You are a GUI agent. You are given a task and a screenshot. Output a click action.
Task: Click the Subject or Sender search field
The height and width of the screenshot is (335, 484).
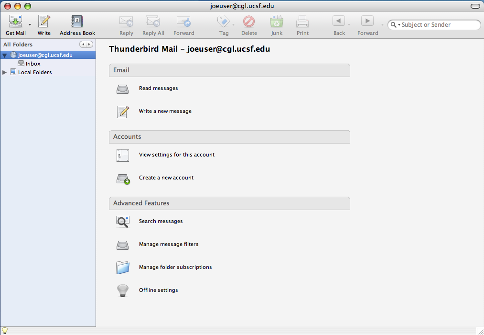coord(434,25)
